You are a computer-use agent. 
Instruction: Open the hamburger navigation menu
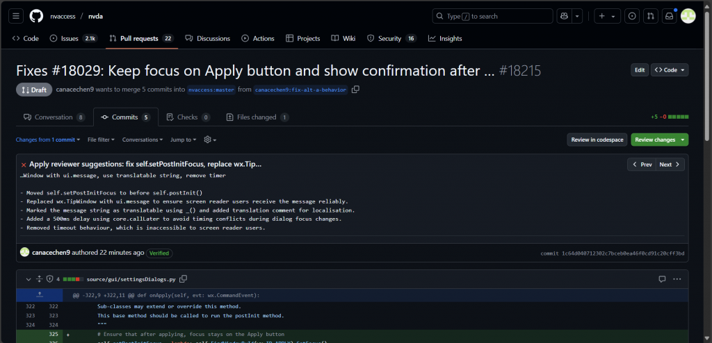(16, 16)
